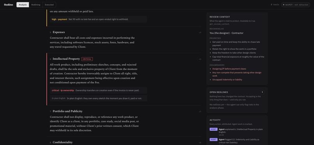Click the clause id marker right of Expenses
This screenshot has height=145, width=314.
click(x=200, y=32)
